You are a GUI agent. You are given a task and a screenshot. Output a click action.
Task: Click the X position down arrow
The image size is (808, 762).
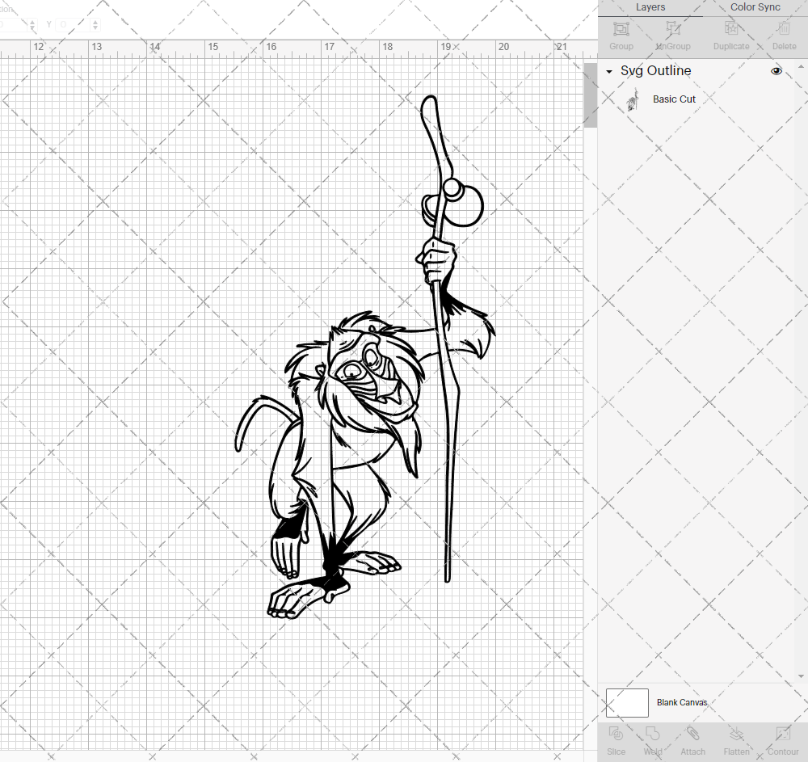point(32,29)
